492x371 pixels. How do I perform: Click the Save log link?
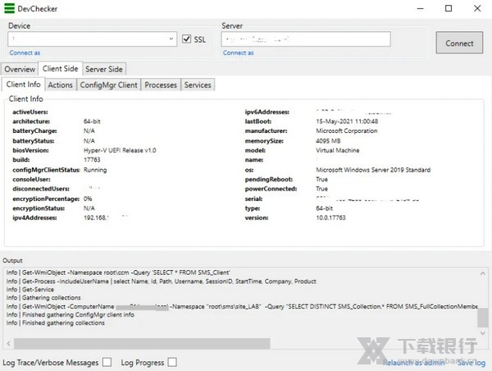coord(471,362)
